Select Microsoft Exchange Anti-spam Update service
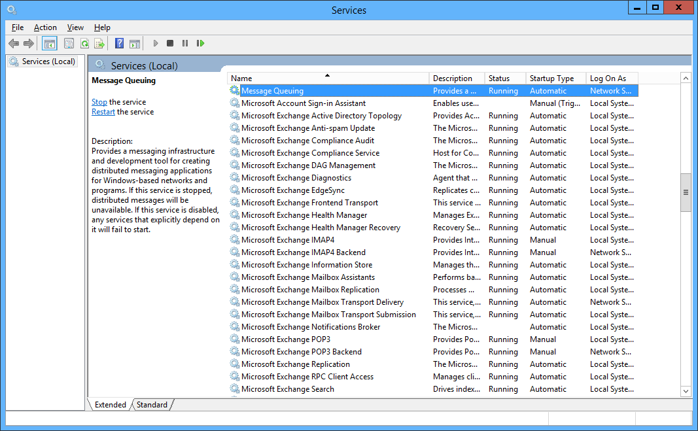 pos(434,128)
